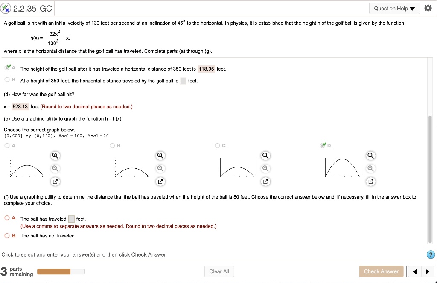Select graph choice B radio button
This screenshot has height=283, width=437.
coord(112,146)
